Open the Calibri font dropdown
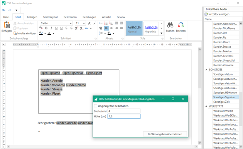The height and width of the screenshot is (149, 243). pyautogui.click(x=71, y=23)
